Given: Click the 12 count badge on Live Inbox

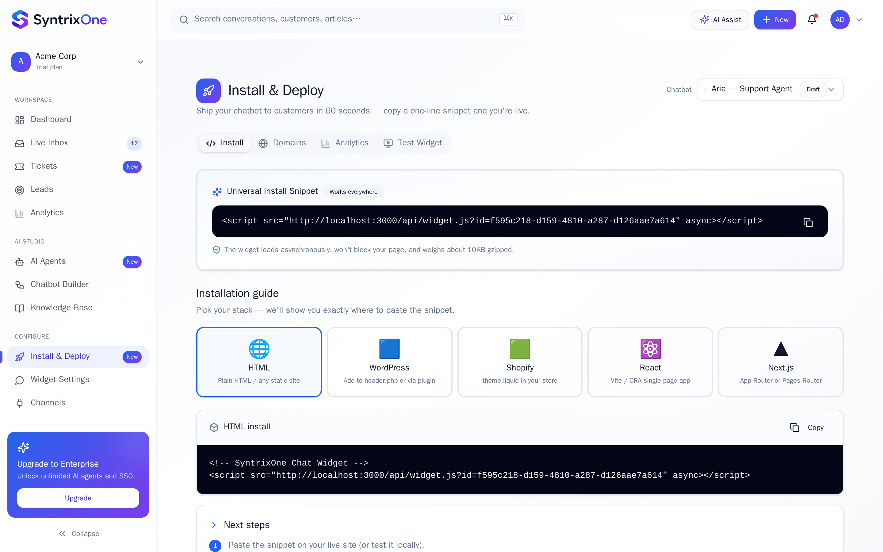Looking at the screenshot, I should (134, 143).
